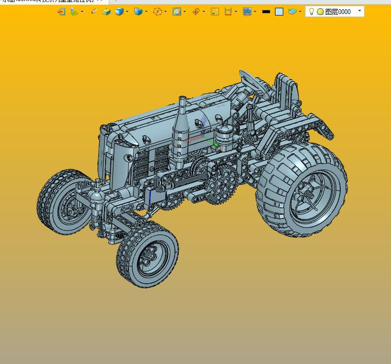This screenshot has width=391, height=364.
Task: Click the teal layer stack icon
Action: [x=292, y=11]
